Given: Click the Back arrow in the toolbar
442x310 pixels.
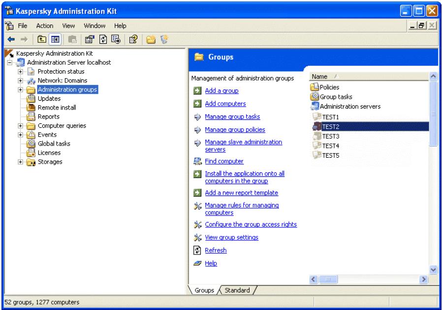Looking at the screenshot, I should (x=11, y=39).
